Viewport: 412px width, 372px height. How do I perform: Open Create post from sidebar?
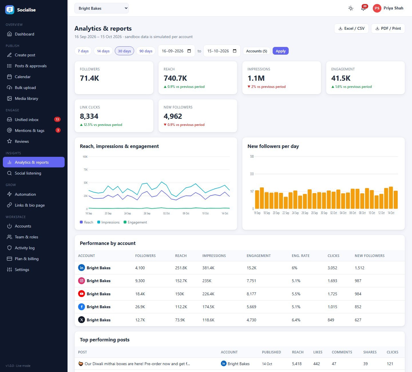point(34,55)
